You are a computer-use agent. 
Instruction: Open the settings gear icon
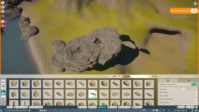pos(195,3)
